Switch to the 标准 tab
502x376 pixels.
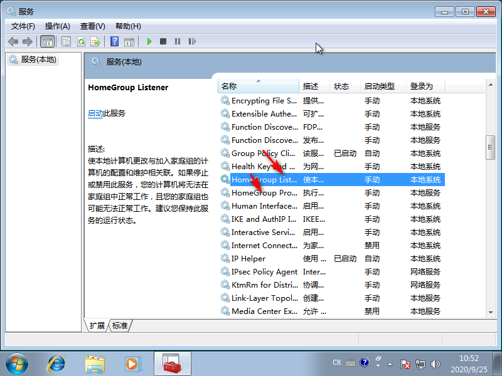pyautogui.click(x=119, y=326)
